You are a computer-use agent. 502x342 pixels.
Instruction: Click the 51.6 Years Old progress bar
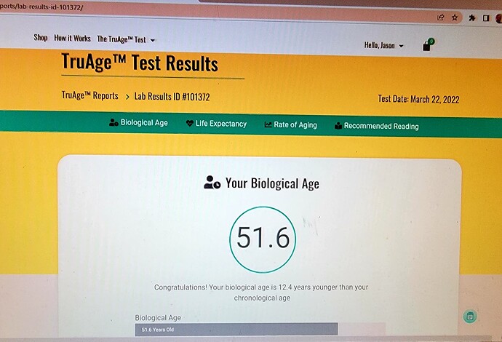click(236, 329)
